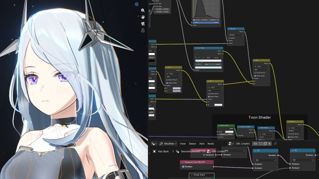Image resolution: width=319 pixels, height=179 pixels.
Task: Open the Node menu in node editor
Action: pos(210,144)
